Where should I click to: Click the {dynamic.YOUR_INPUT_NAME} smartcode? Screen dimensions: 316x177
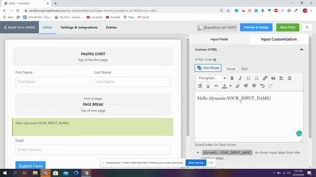point(227,152)
